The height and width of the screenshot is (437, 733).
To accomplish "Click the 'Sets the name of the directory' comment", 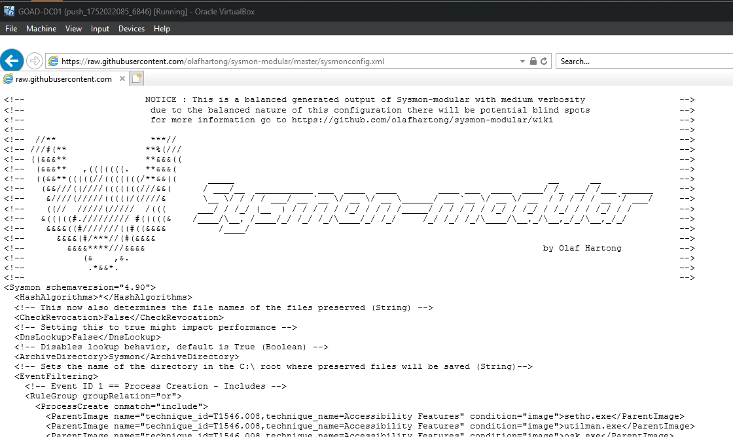I will click(274, 366).
